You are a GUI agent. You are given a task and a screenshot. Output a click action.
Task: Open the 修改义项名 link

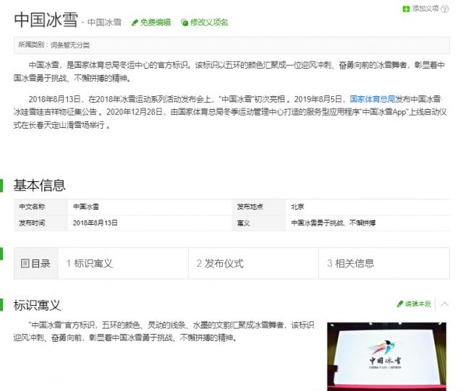[209, 22]
